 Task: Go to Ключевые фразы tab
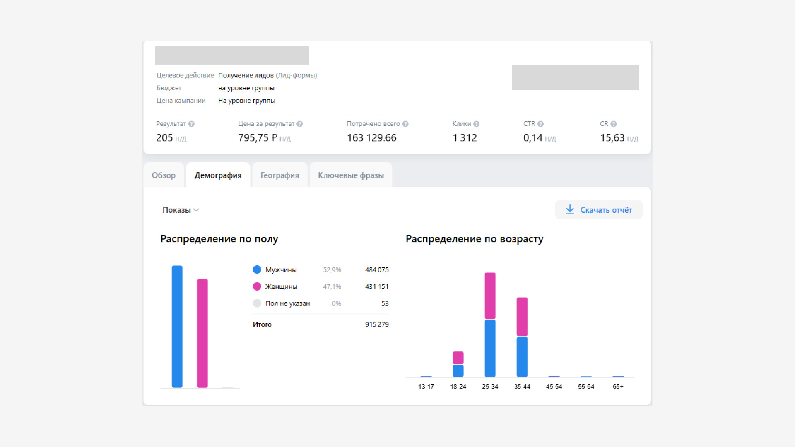point(351,175)
